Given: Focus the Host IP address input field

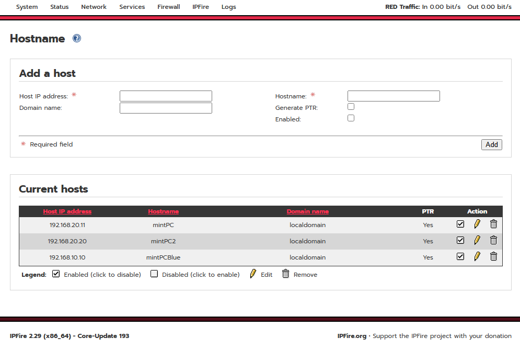Looking at the screenshot, I should tap(166, 96).
